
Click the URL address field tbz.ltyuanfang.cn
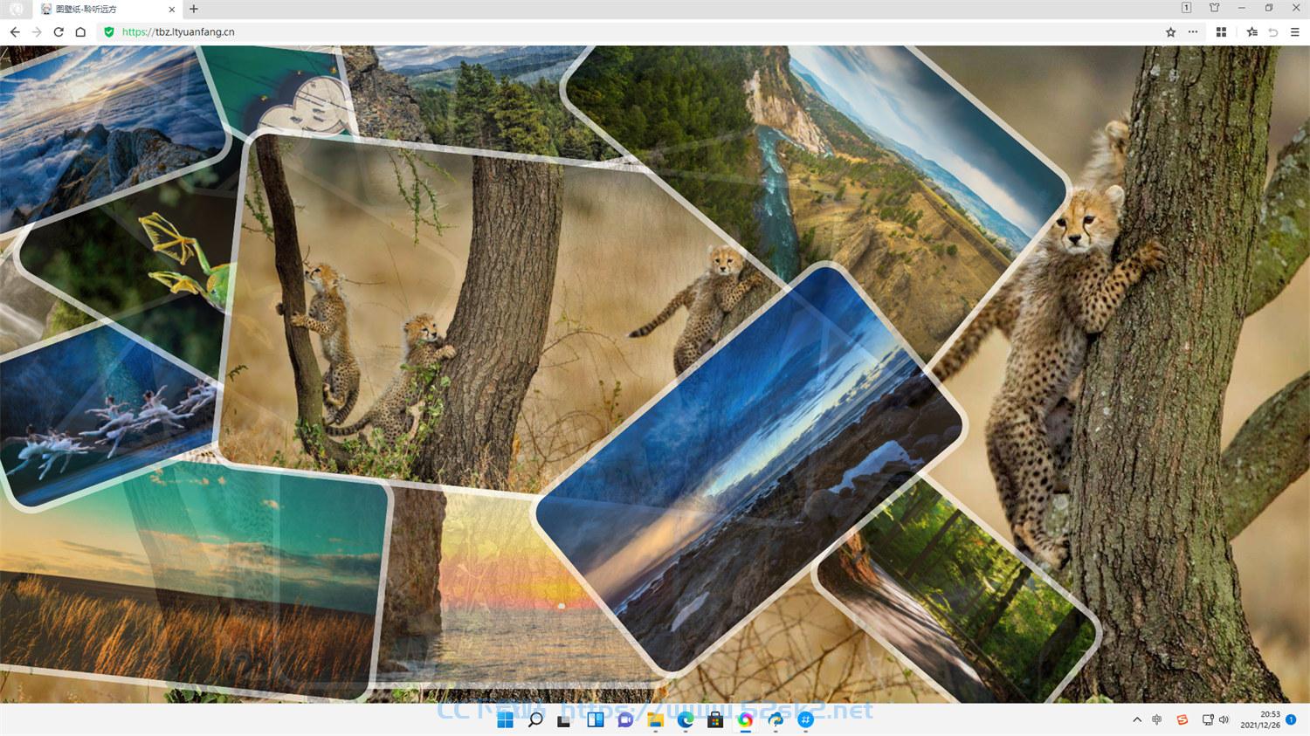(x=178, y=31)
